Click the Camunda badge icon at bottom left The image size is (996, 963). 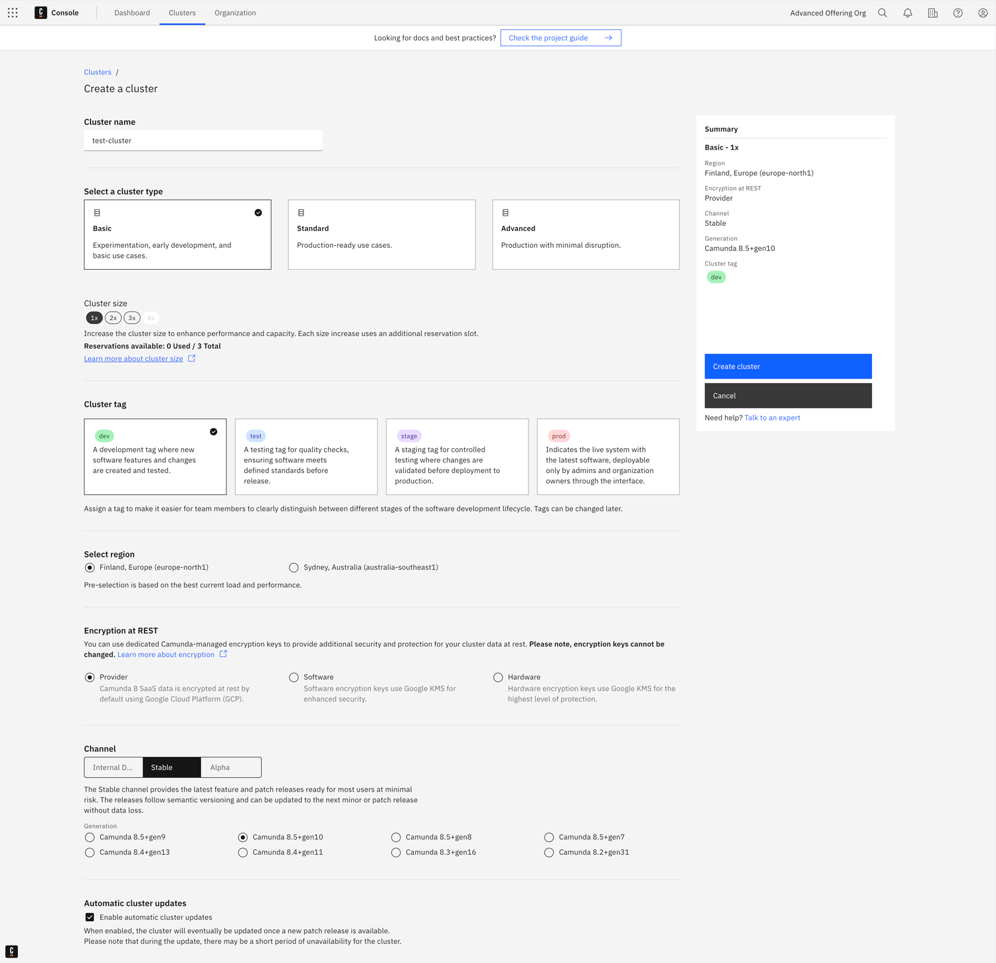pyautogui.click(x=12, y=951)
